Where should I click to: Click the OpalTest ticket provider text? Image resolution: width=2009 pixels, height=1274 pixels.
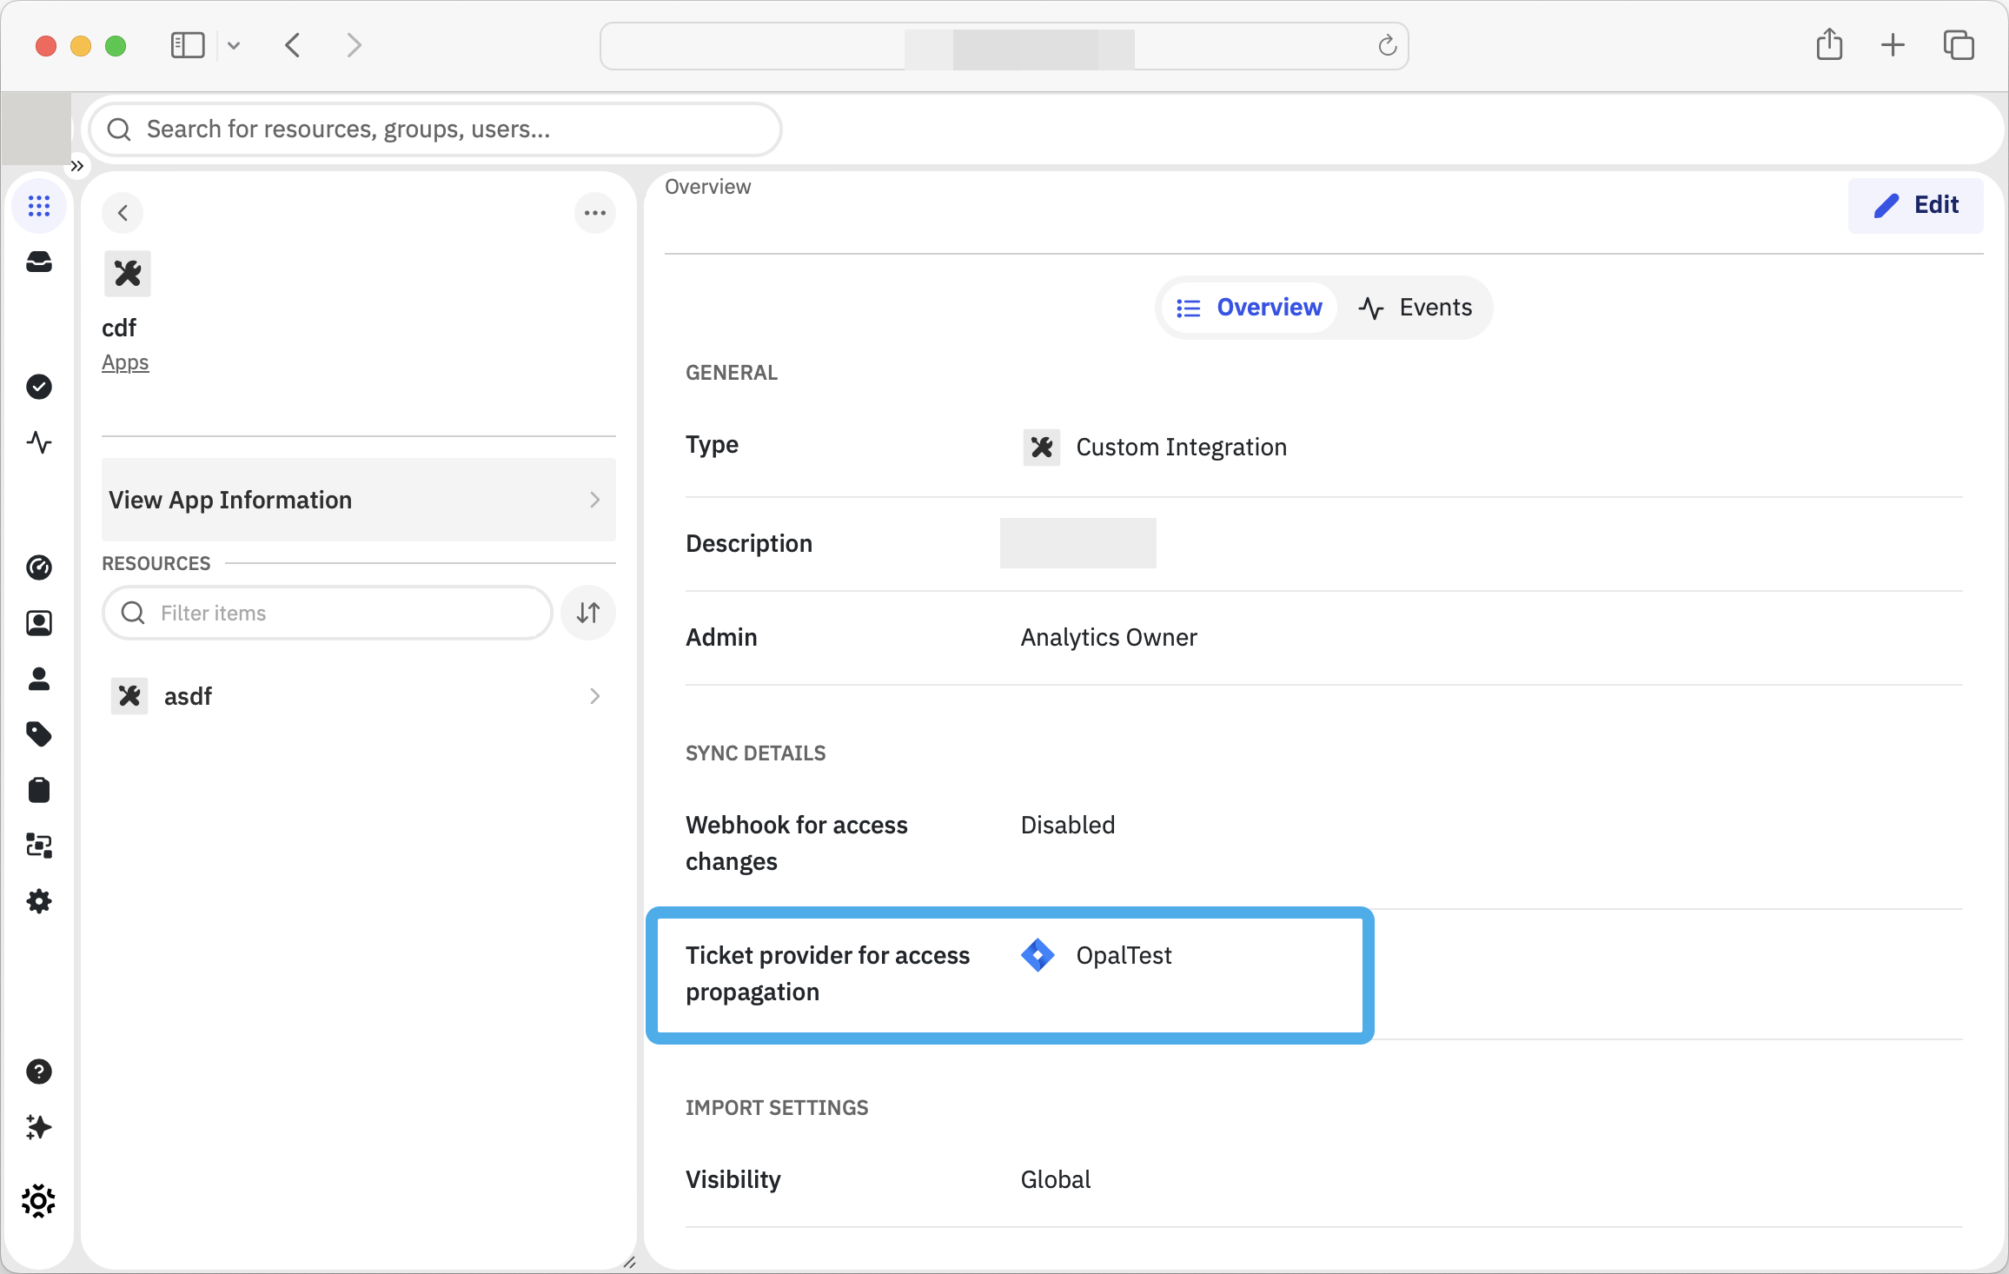click(x=1124, y=955)
